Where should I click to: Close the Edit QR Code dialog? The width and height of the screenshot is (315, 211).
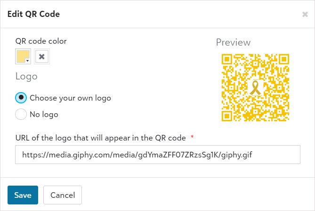click(305, 14)
